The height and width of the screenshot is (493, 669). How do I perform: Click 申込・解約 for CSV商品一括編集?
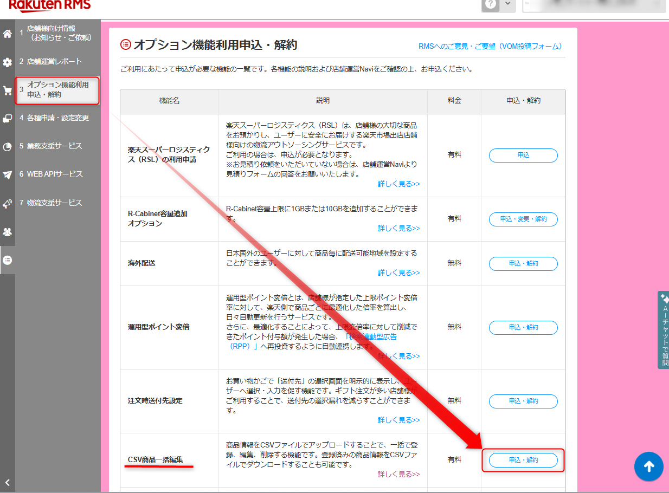(x=523, y=460)
